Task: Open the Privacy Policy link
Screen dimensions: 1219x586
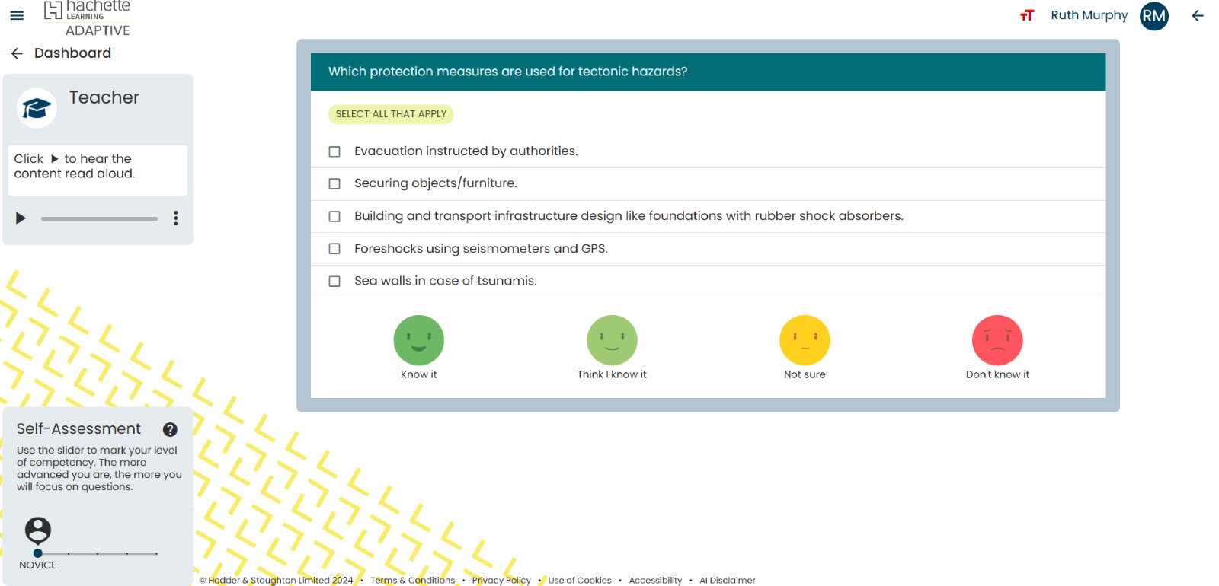Action: (x=501, y=580)
